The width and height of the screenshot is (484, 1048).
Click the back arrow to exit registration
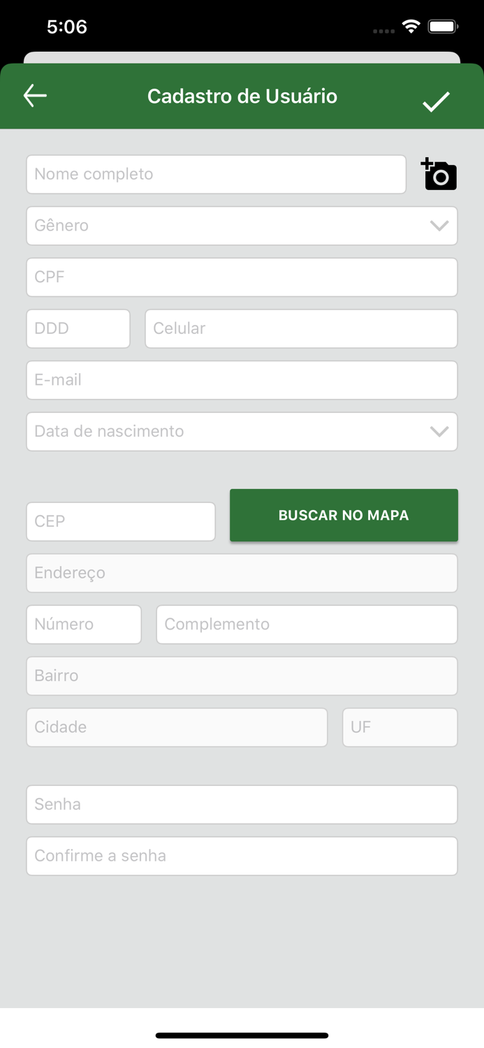coord(34,95)
